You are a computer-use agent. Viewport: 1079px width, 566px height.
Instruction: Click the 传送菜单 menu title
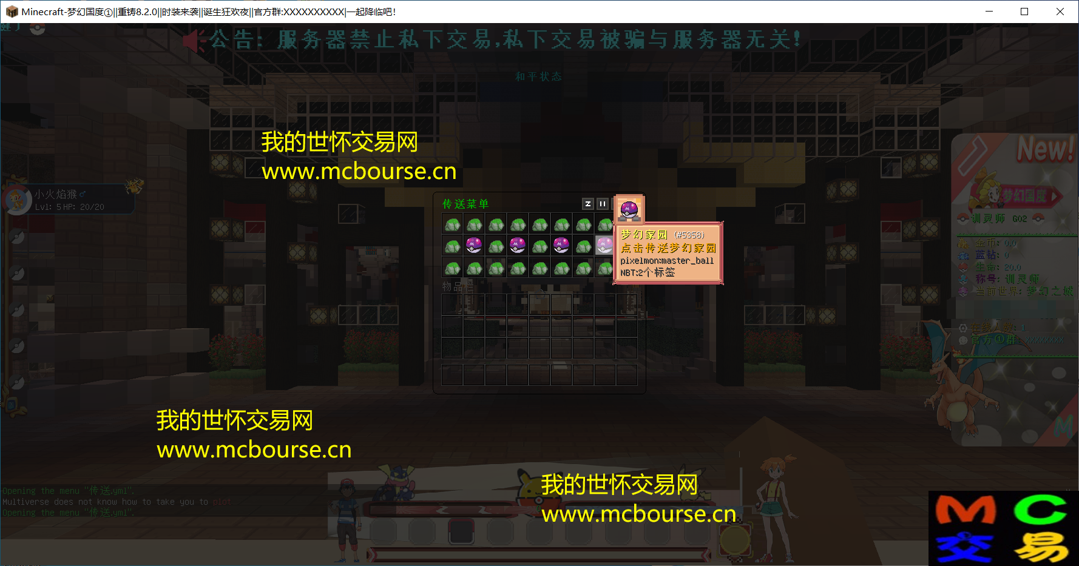pyautogui.click(x=465, y=204)
